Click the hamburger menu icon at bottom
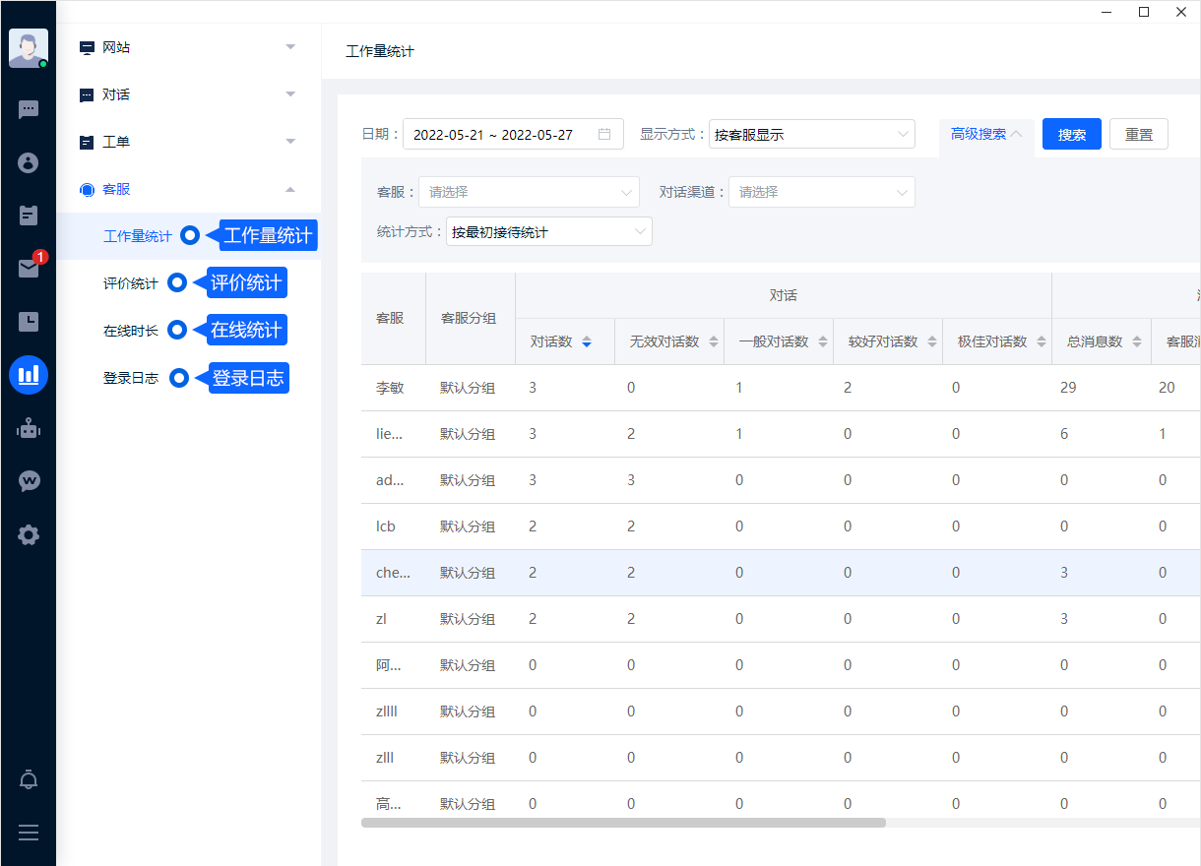Viewport: 1201px width, 866px height. pos(29,833)
